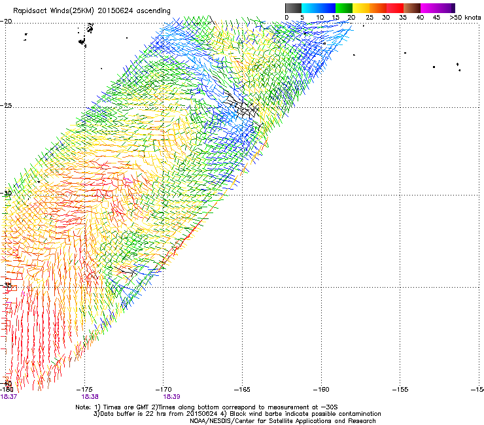
Task: Click the gray 0-5 knots color swatch
Action: (x=293, y=8)
